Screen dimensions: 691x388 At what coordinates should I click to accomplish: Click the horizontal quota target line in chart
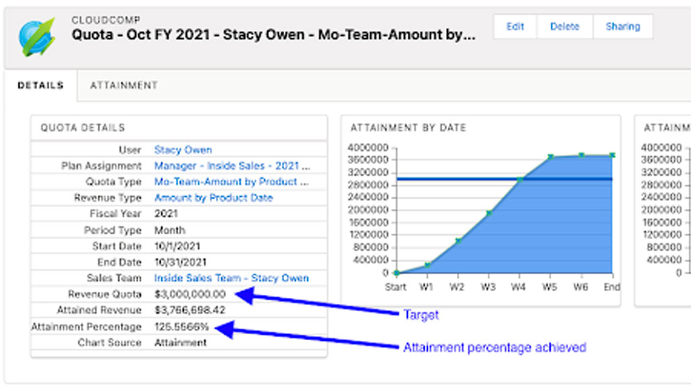click(x=504, y=179)
